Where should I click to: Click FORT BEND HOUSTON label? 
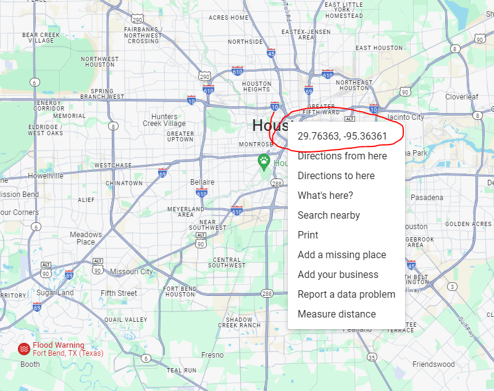[x=180, y=292]
